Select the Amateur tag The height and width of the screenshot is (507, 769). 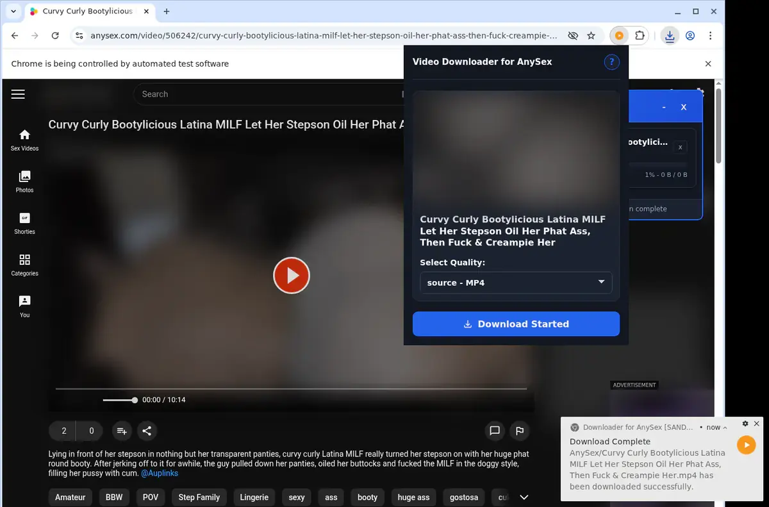tap(70, 497)
